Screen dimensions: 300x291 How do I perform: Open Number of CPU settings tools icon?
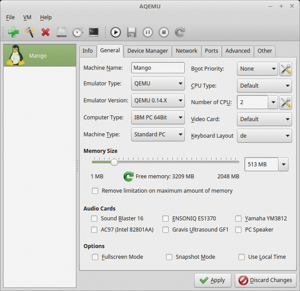point(285,102)
